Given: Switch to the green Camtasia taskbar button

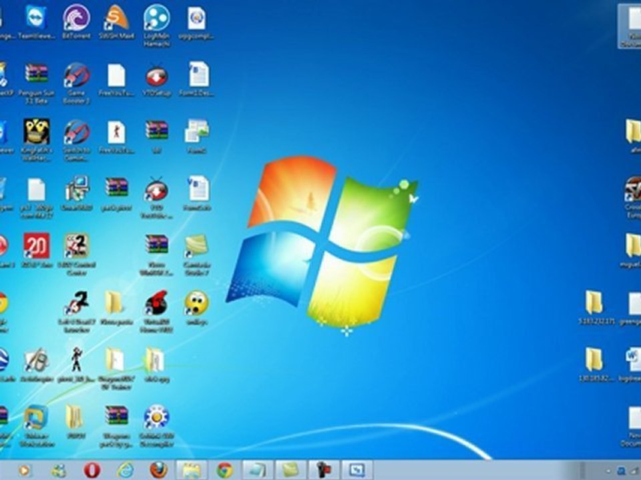Looking at the screenshot, I should 290,470.
